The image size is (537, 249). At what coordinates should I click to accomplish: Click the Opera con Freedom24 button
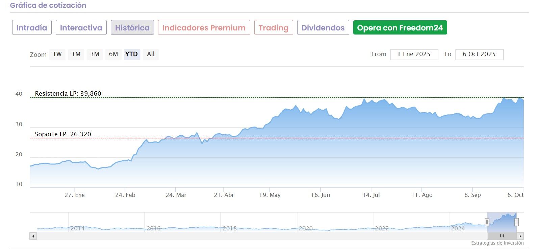[400, 28]
